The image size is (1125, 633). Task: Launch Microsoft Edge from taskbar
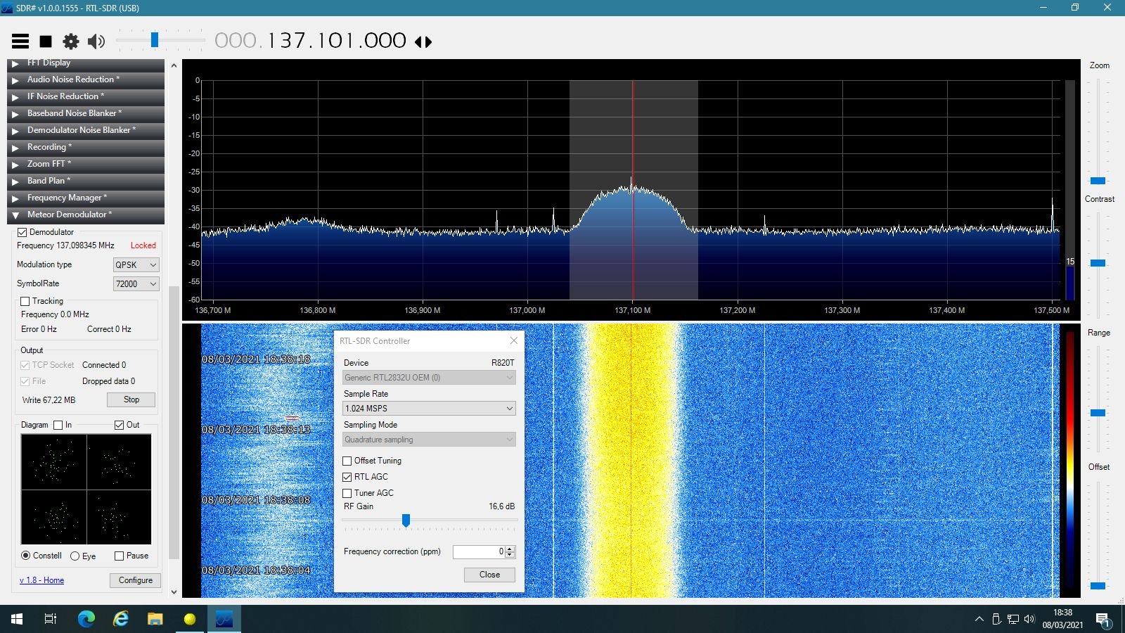[86, 619]
